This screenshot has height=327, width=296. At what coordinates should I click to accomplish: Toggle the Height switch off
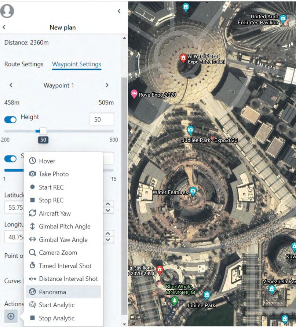click(x=10, y=120)
